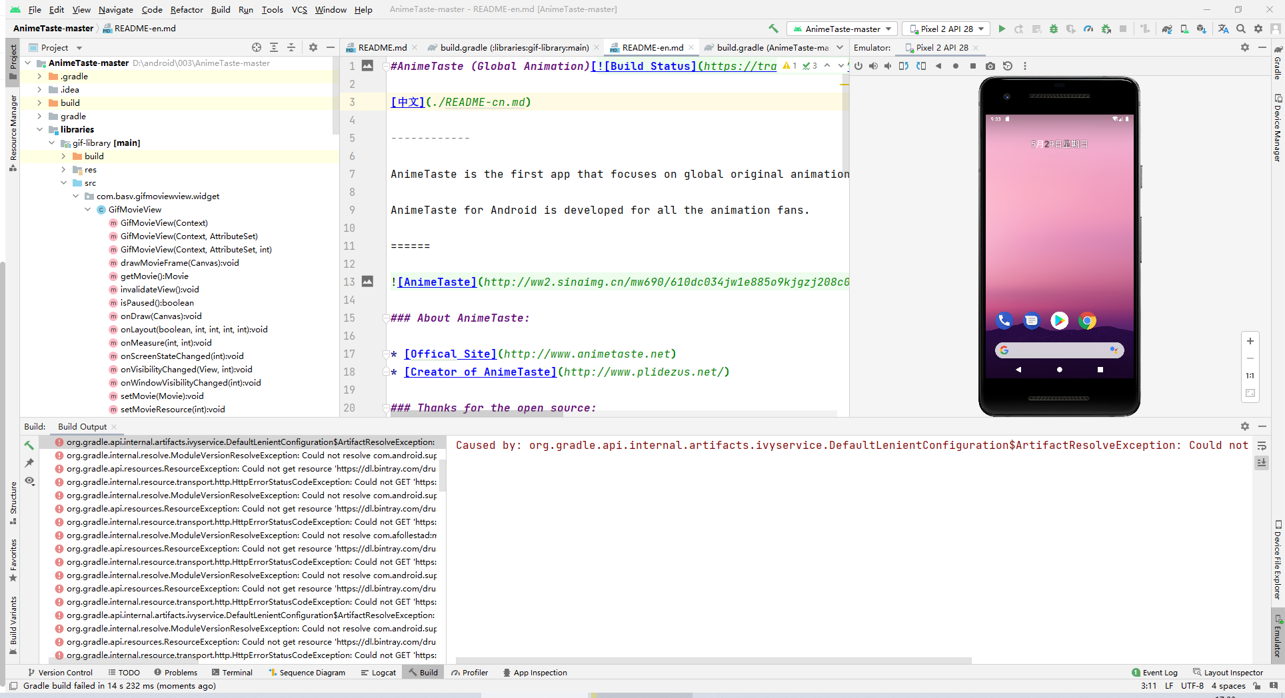The height and width of the screenshot is (698, 1285).
Task: Collapse the AnimeTaste-master root node
Action: pos(28,63)
